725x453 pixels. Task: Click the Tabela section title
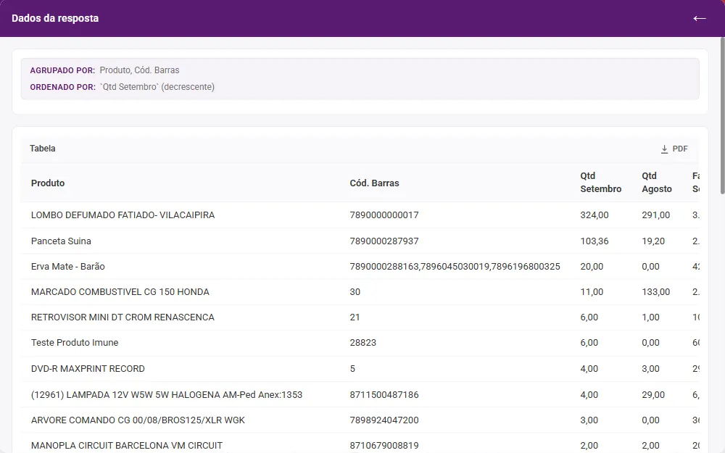point(43,149)
